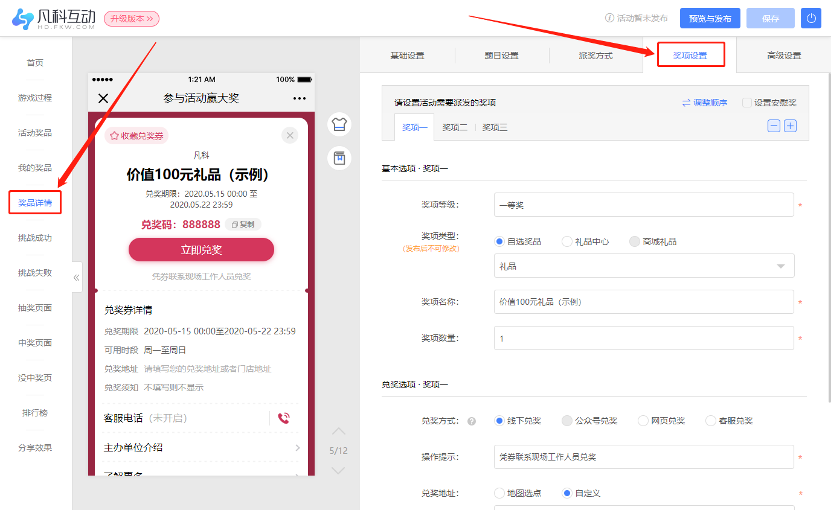Open the shirt-shaped theme icon
831x510 pixels.
pos(339,124)
